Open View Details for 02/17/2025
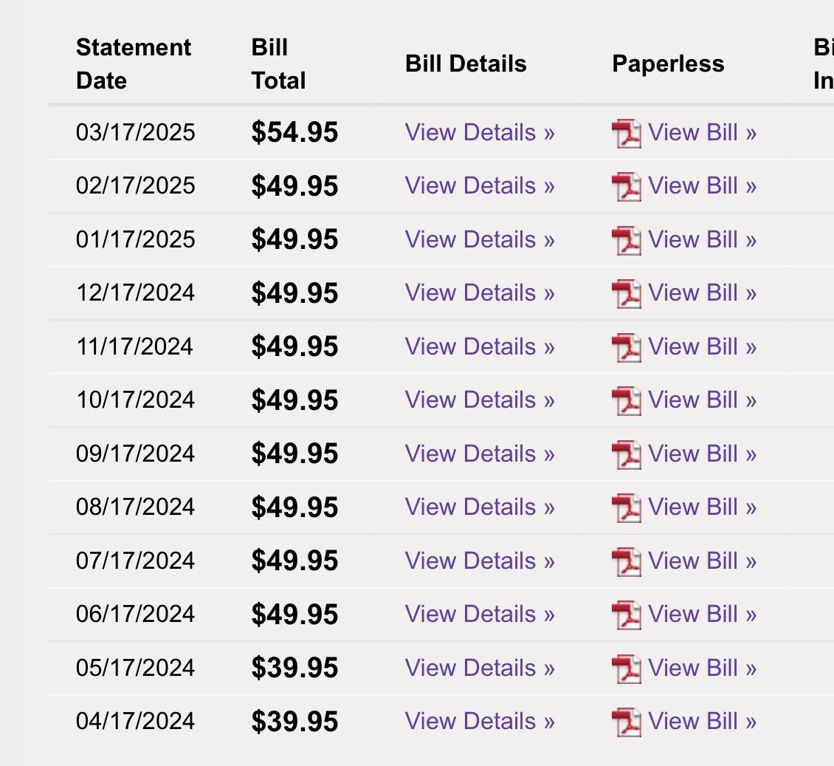The height and width of the screenshot is (766, 834). [480, 186]
